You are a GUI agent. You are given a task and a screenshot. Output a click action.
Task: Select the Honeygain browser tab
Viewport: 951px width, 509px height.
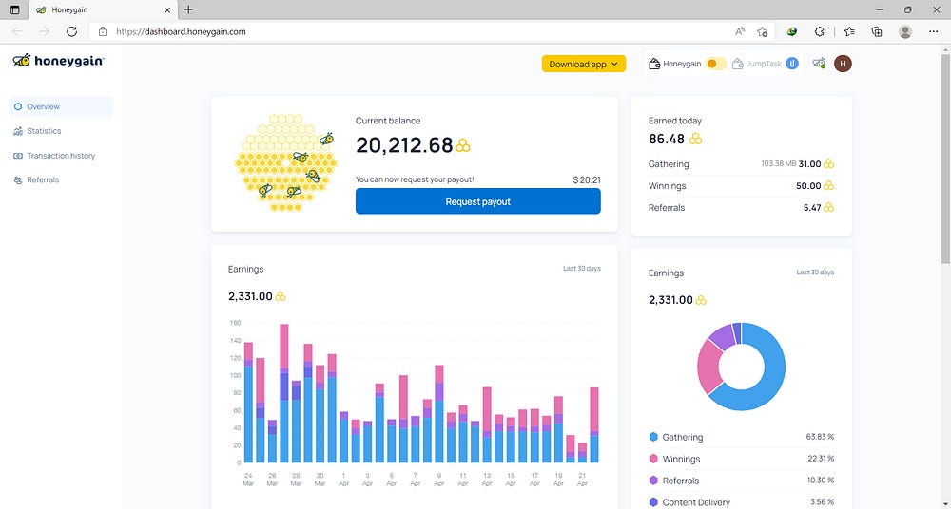[103, 9]
